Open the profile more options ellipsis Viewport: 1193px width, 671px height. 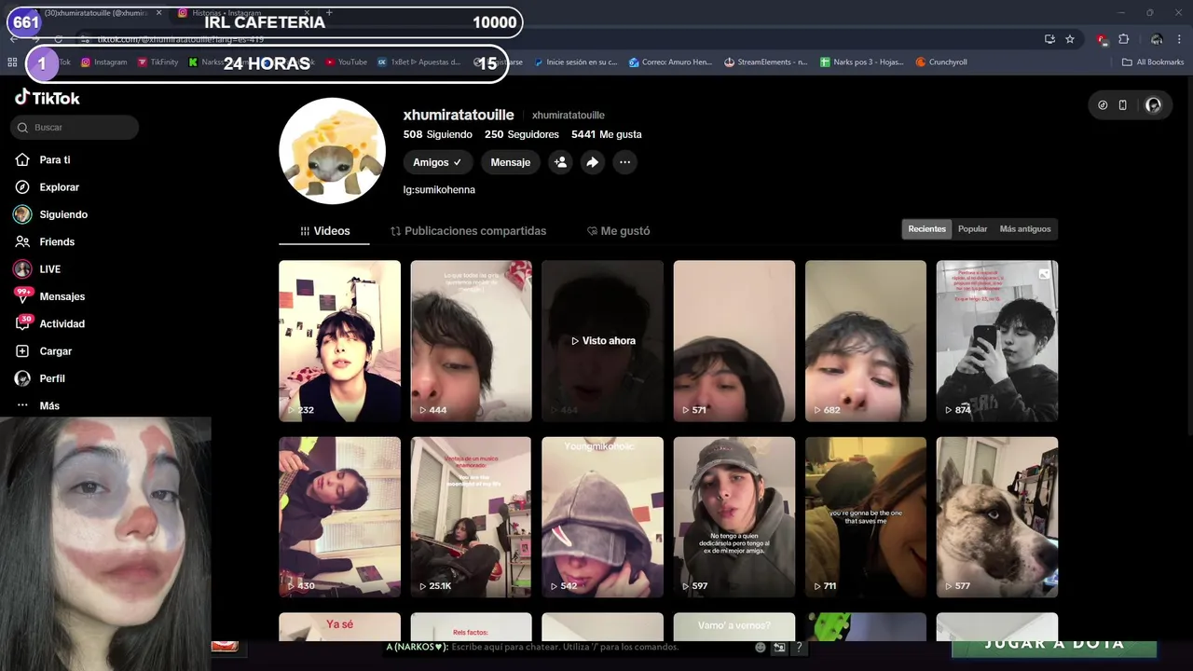[x=624, y=162]
